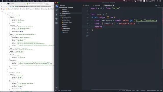Open the Notification Center icon in the menu bar
The image size is (163, 92).
pos(160,1)
